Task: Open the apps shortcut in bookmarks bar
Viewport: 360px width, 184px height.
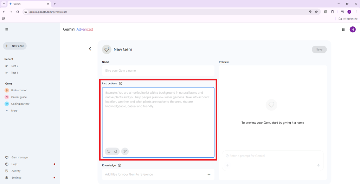Action: coord(4,19)
